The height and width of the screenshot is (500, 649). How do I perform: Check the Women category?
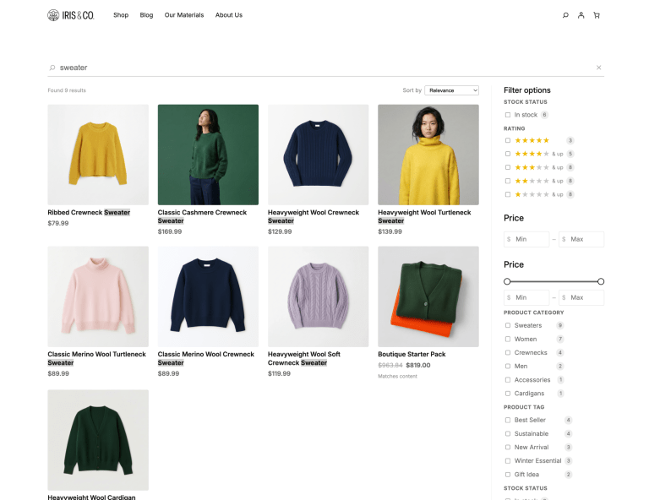[x=507, y=340]
